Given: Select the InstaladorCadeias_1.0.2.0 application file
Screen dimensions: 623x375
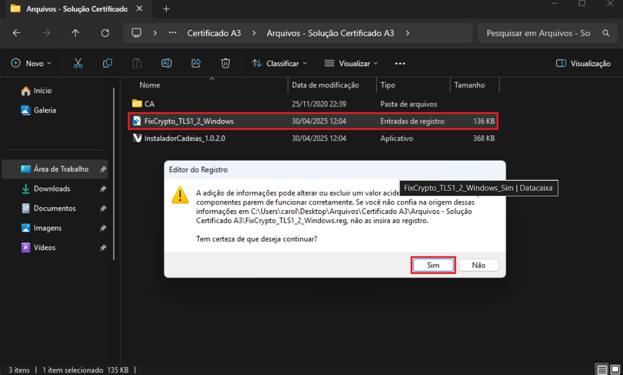Looking at the screenshot, I should click(x=185, y=138).
